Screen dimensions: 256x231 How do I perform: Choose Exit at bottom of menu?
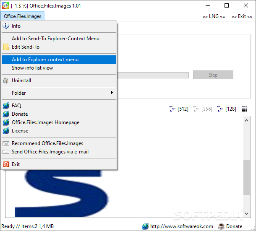pos(59,164)
